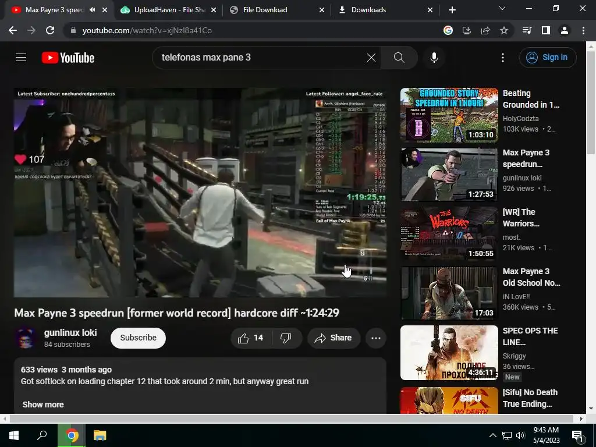Screen dimensions: 596x447
Task: Open the YouTube hamburger guide menu
Action: pos(21,58)
